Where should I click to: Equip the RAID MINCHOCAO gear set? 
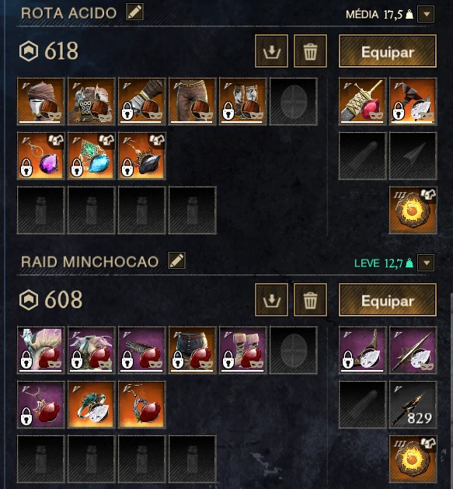click(388, 300)
